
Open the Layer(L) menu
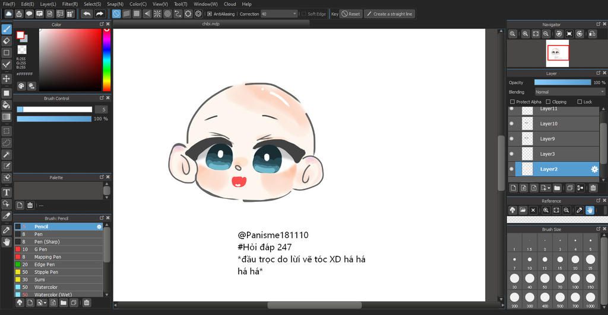(x=48, y=4)
